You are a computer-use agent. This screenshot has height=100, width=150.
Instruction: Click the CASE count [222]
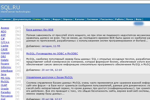(19, 49)
